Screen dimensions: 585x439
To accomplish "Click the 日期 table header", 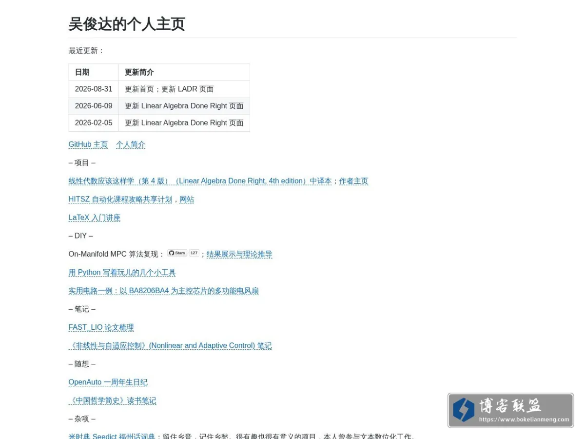I will pyautogui.click(x=94, y=72).
